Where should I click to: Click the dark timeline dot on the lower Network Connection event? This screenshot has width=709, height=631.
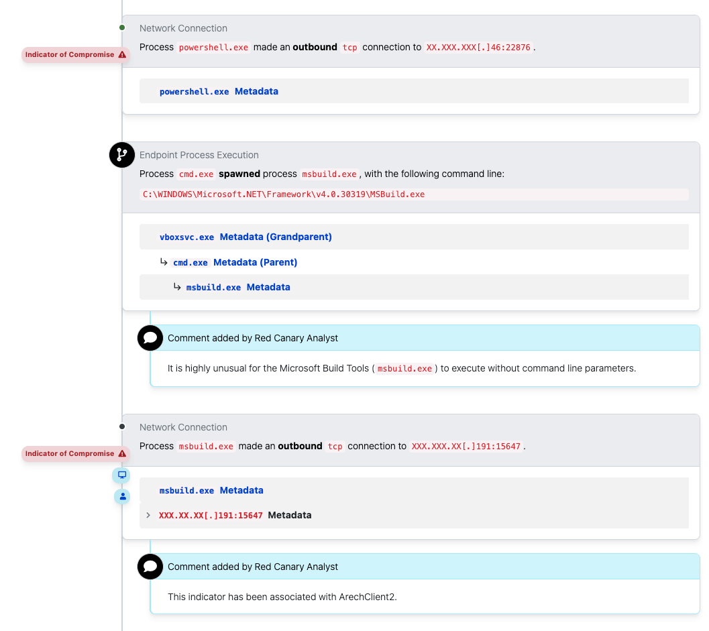point(121,427)
